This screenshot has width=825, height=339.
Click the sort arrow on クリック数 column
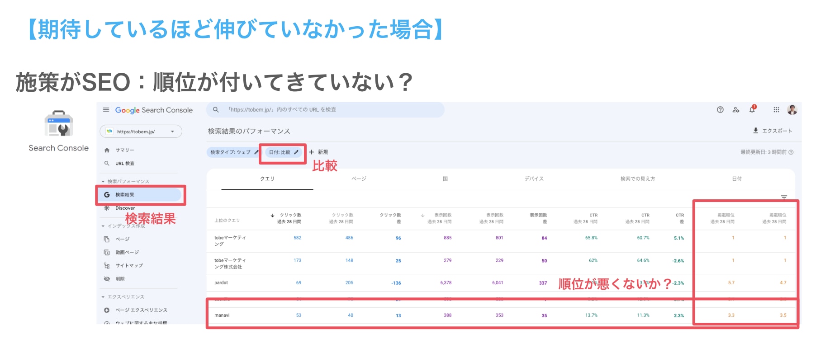click(273, 215)
